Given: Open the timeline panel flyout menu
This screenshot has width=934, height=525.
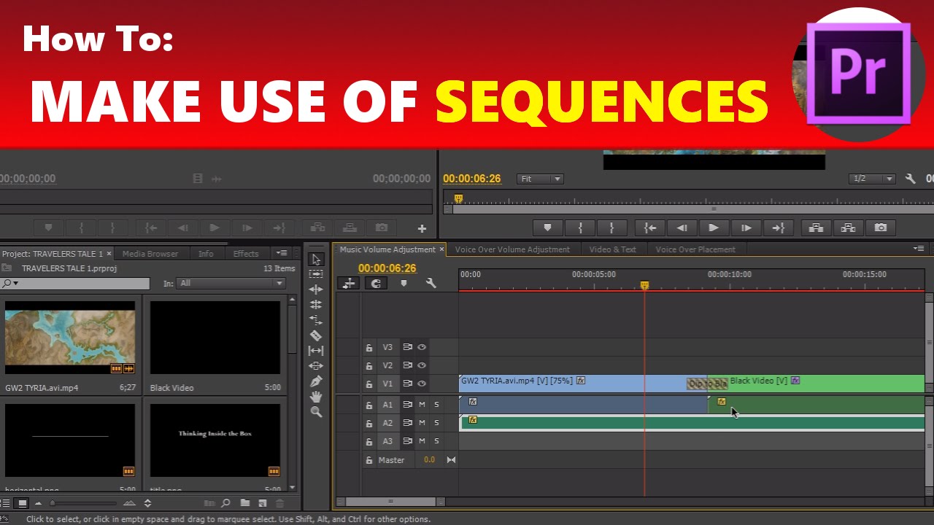Looking at the screenshot, I should click(919, 249).
